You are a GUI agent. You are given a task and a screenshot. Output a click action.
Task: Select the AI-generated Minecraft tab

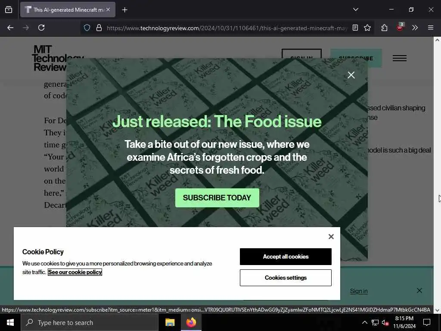[x=68, y=9]
